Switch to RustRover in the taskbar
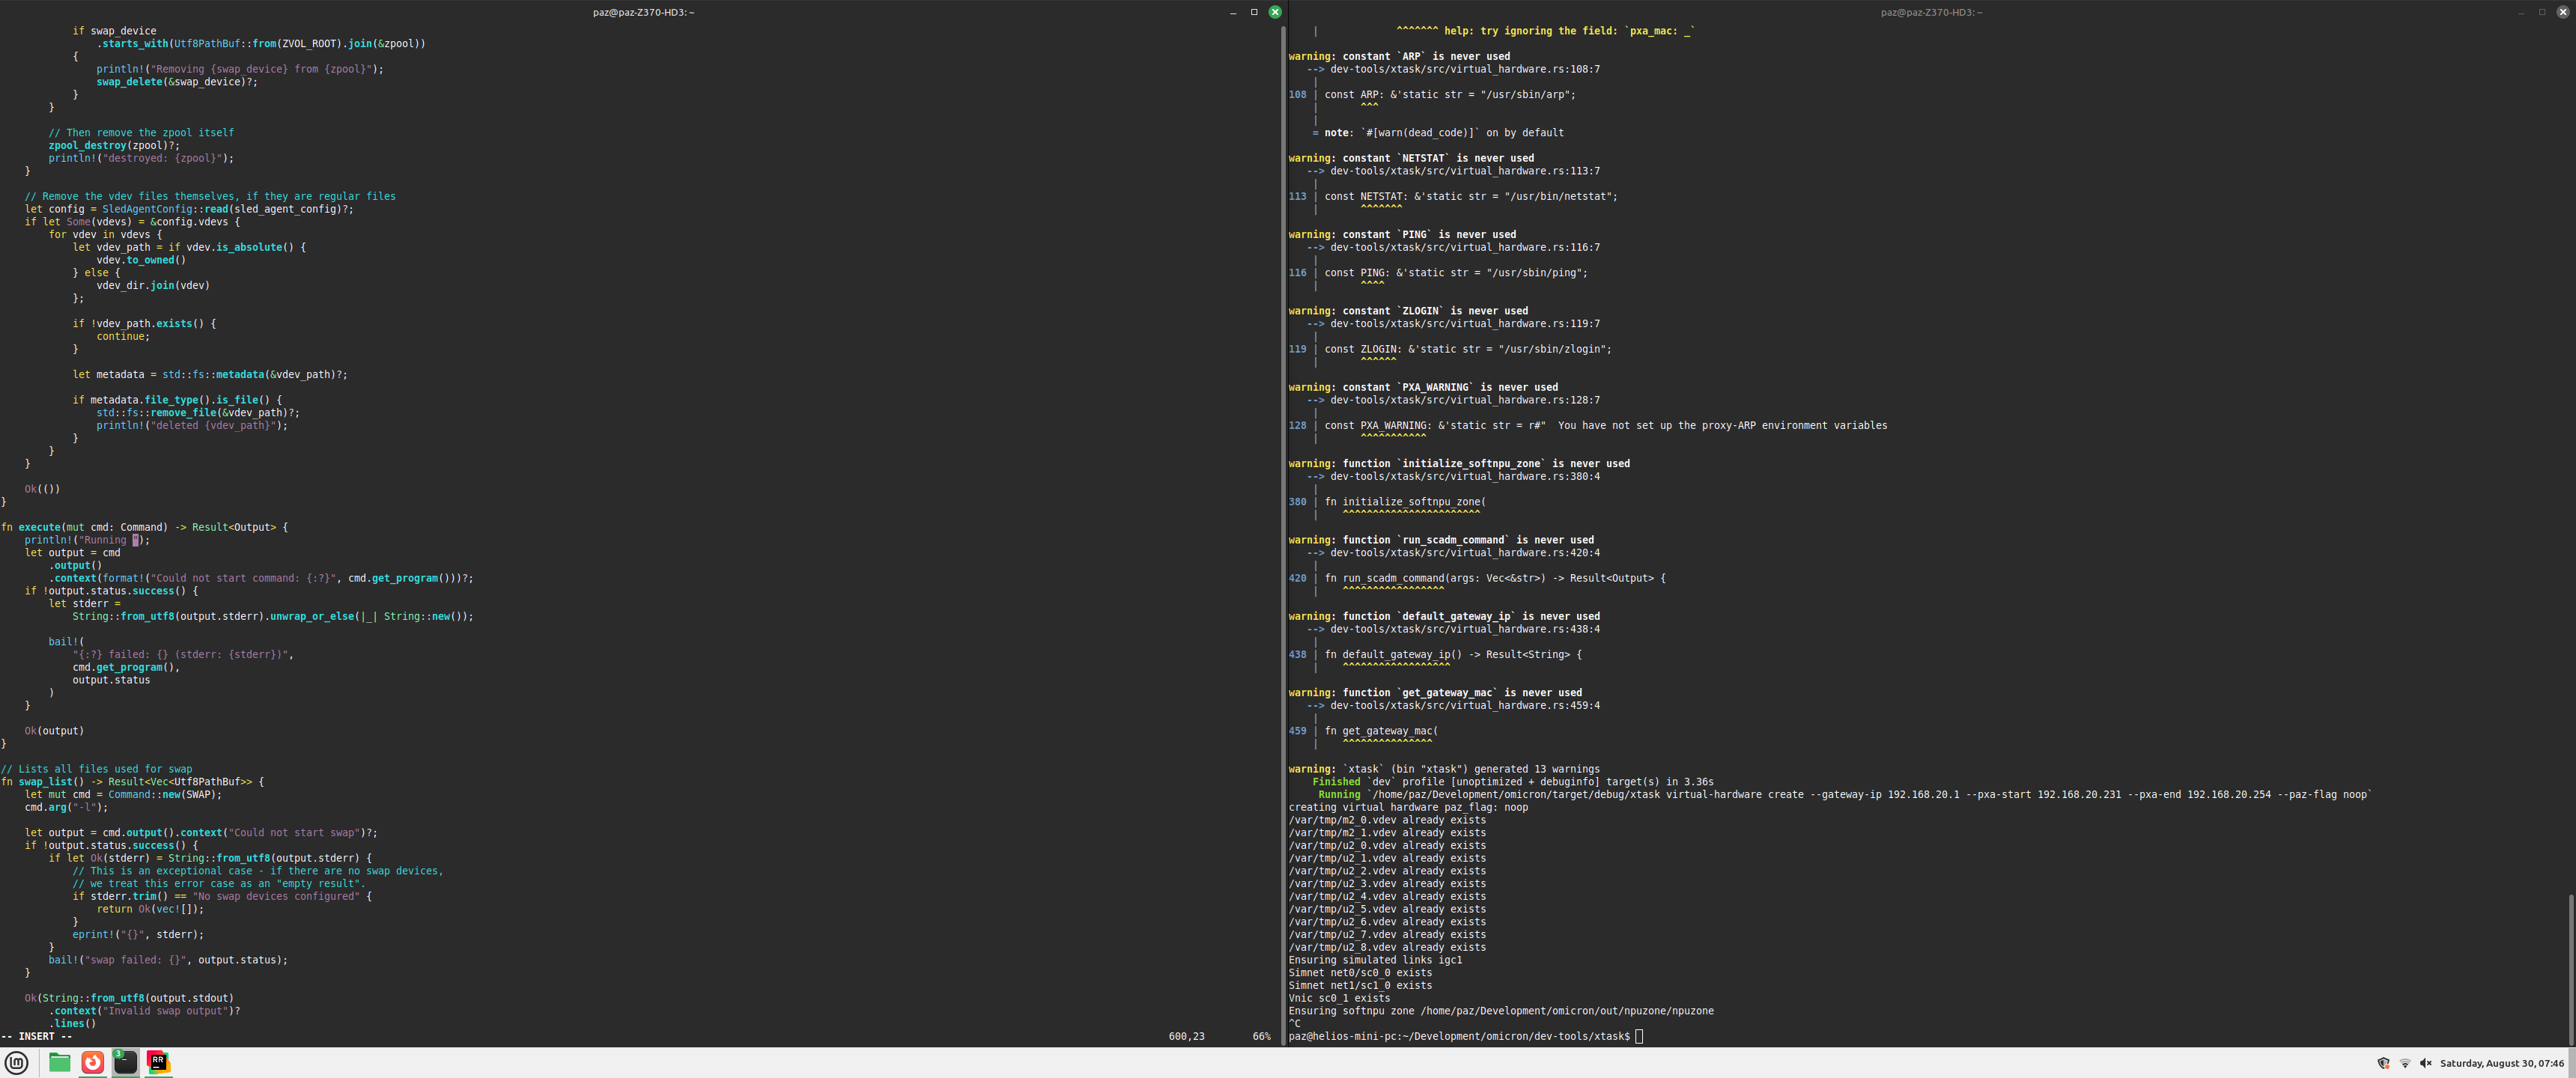This screenshot has width=2576, height=1078. 158,1062
